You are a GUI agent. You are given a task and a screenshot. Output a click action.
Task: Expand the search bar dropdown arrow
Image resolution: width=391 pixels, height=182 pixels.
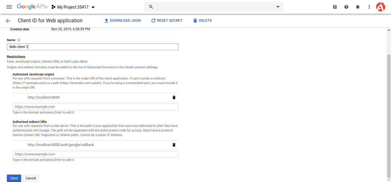(x=277, y=7)
